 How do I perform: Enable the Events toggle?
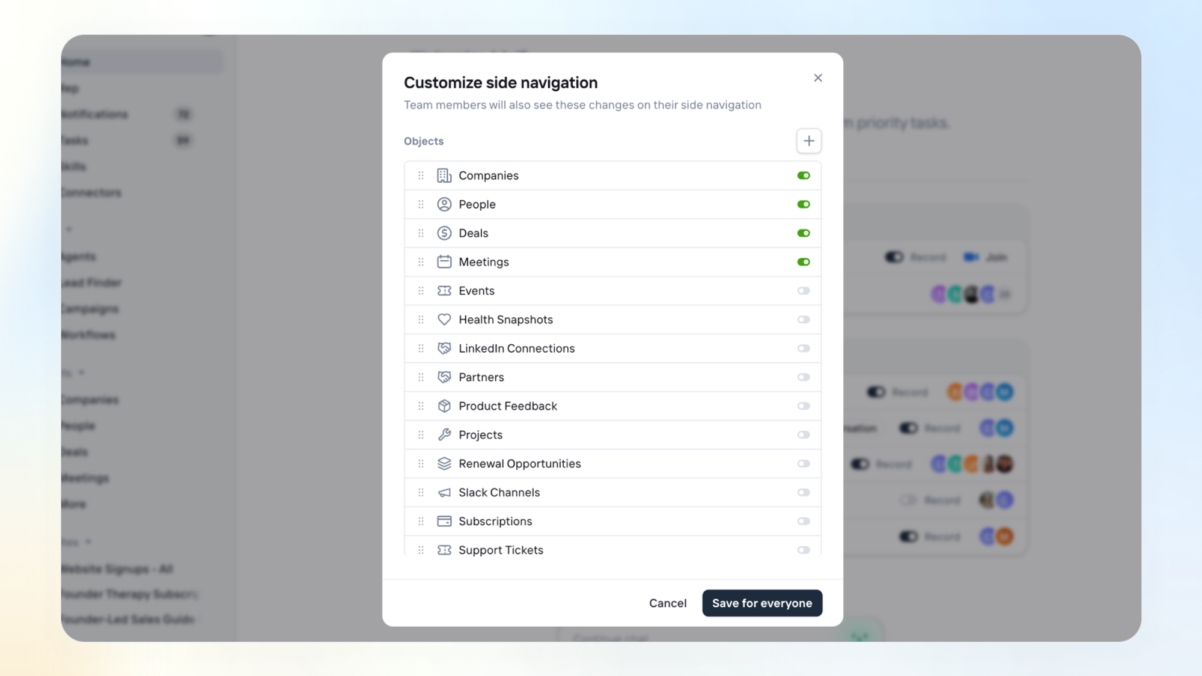coord(804,291)
